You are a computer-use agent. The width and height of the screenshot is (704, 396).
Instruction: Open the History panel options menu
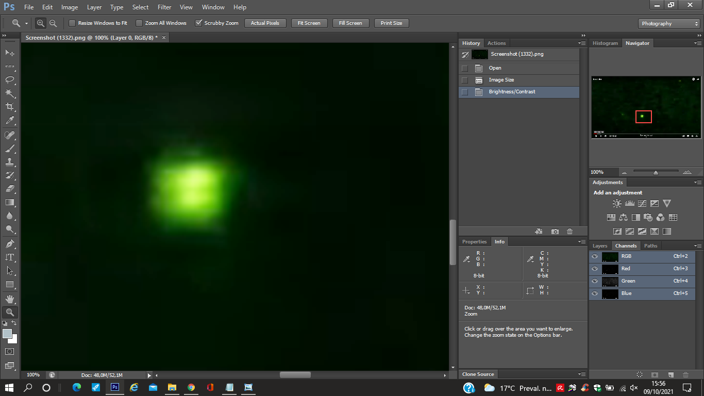pyautogui.click(x=582, y=43)
